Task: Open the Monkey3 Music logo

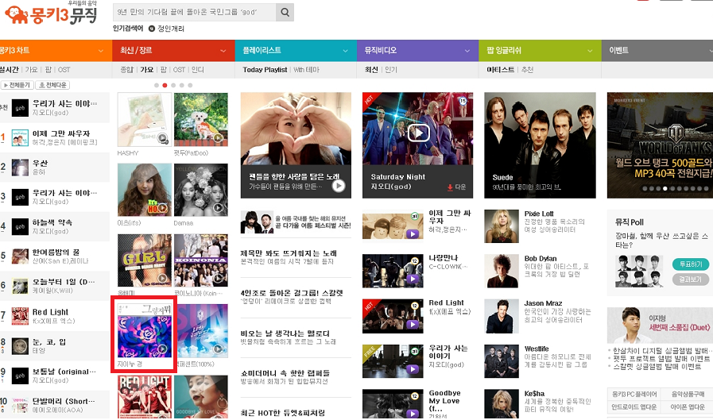Action: (51, 13)
